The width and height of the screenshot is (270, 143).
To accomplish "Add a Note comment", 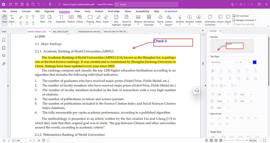I will click(42, 19).
